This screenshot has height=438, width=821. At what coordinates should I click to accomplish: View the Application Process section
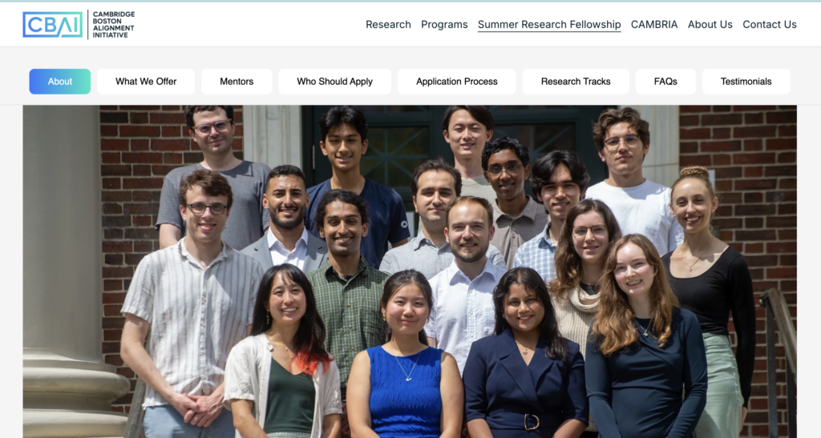(x=456, y=82)
